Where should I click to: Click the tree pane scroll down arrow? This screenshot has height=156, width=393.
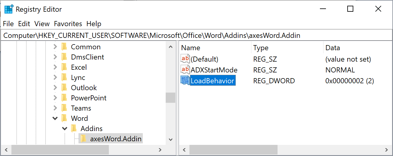pos(170,139)
